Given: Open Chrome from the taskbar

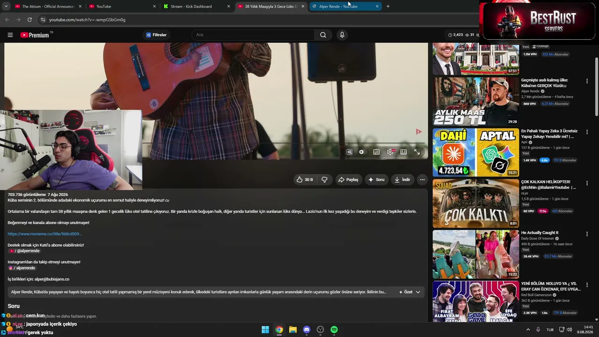Looking at the screenshot, I should point(279,330).
